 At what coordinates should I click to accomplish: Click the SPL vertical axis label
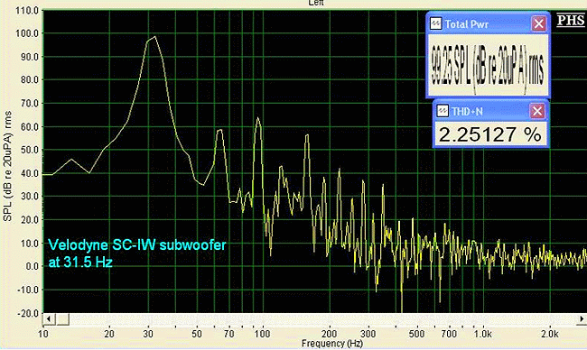7,166
